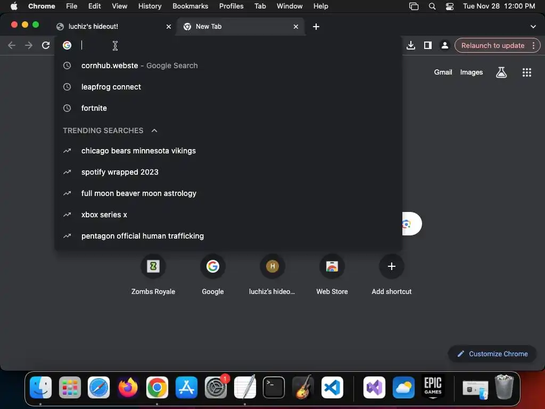Screen dimensions: 545x409
Task: Open Search Labs flask icon
Action: pos(501,72)
